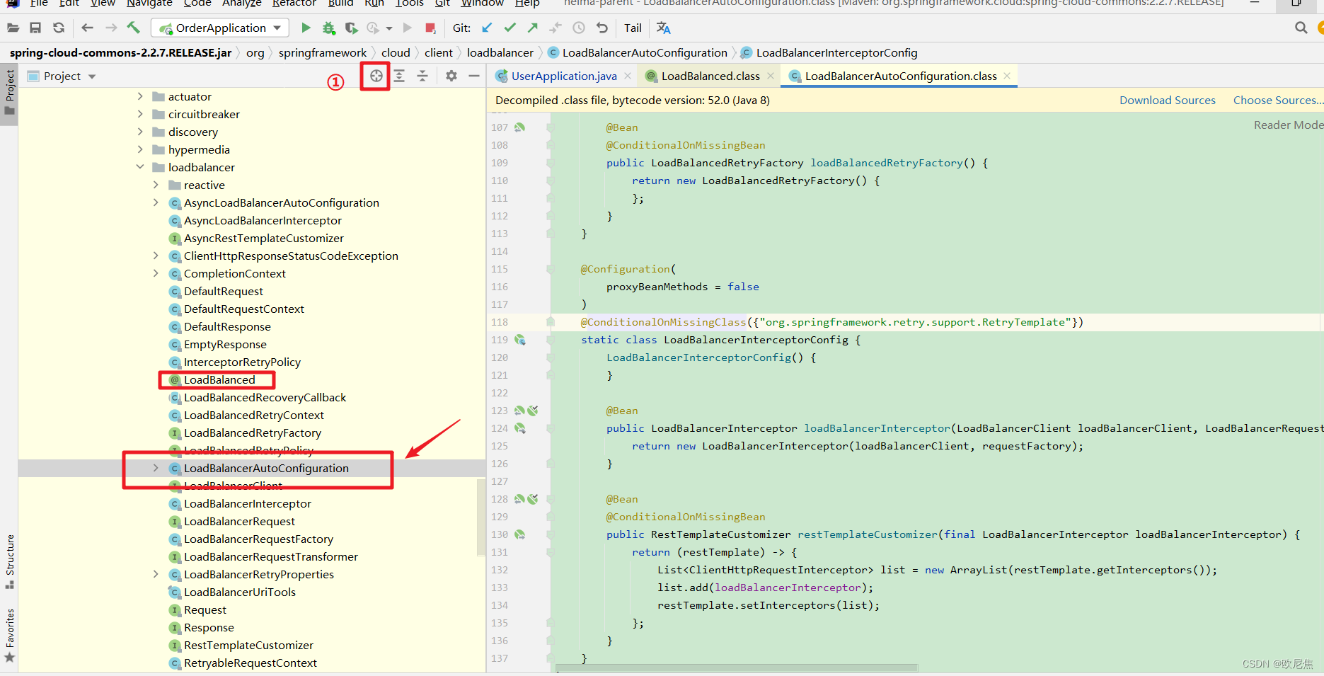Open the OrderApplication run configuration dropdown
Viewport: 1324px width, 676px height.
coord(221,28)
